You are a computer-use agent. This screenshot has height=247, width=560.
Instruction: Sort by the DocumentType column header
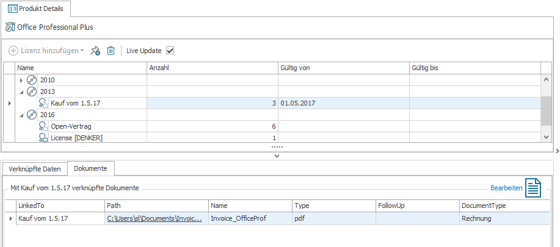pos(504,206)
